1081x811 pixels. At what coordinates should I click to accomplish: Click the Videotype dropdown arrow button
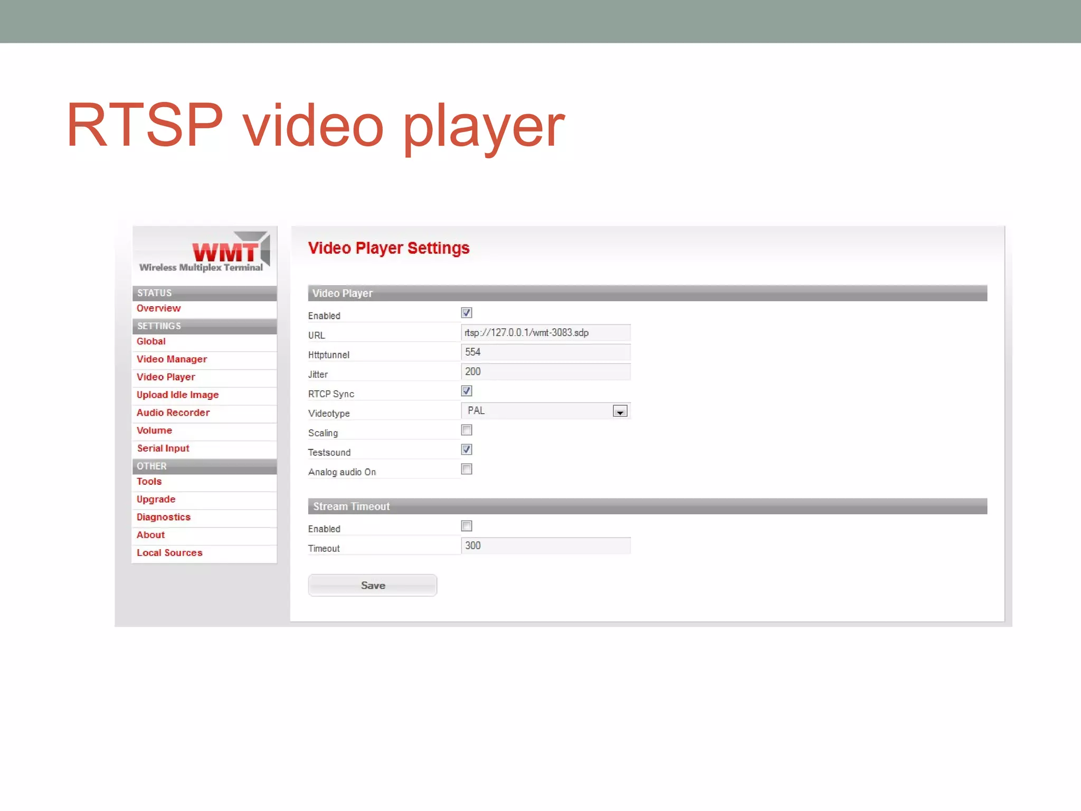(620, 411)
